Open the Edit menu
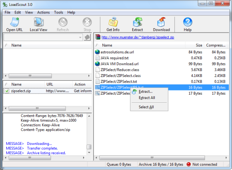Screen dimensions: 232x170 [x=18, y=12]
